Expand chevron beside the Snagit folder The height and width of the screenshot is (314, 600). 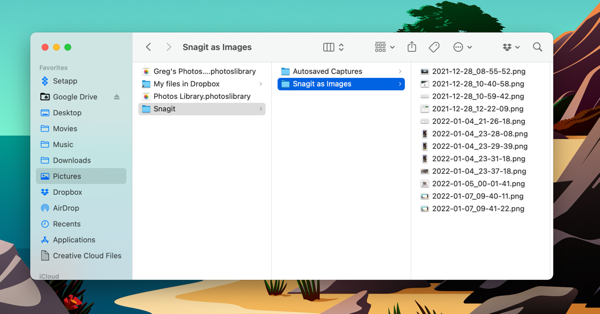[x=261, y=109]
